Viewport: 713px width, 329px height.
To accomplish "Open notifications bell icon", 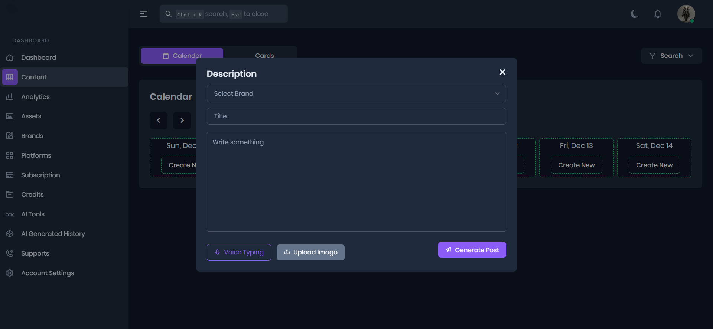I will [x=658, y=14].
